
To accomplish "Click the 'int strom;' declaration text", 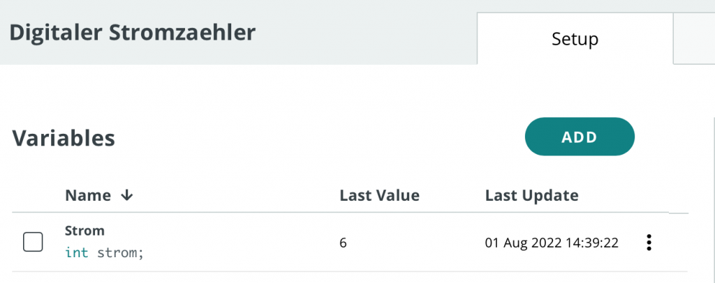I will (x=105, y=252).
